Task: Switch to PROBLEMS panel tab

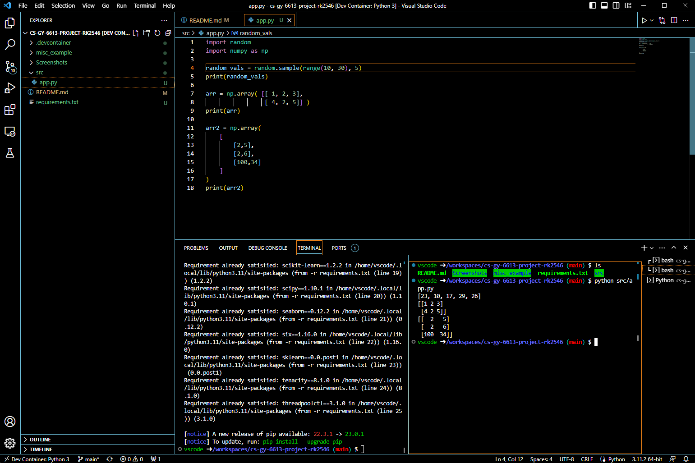Action: [x=196, y=248]
